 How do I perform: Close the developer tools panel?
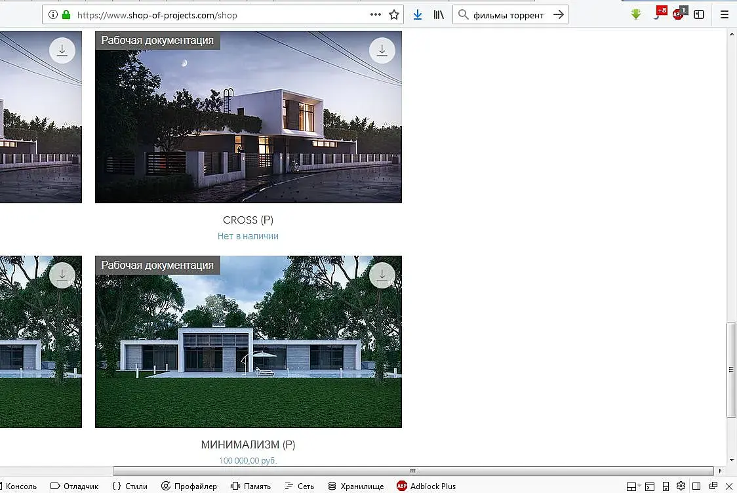click(729, 486)
